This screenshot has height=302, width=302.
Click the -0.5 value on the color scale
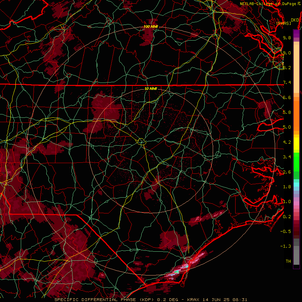point(286,231)
